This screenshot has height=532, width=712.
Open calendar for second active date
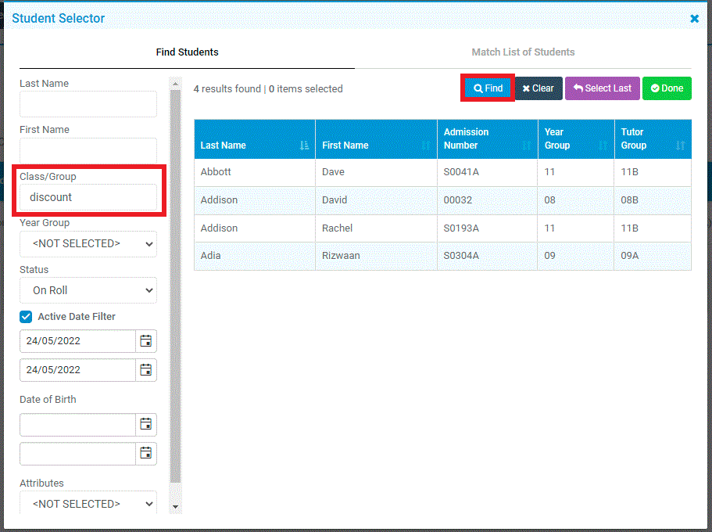[145, 370]
